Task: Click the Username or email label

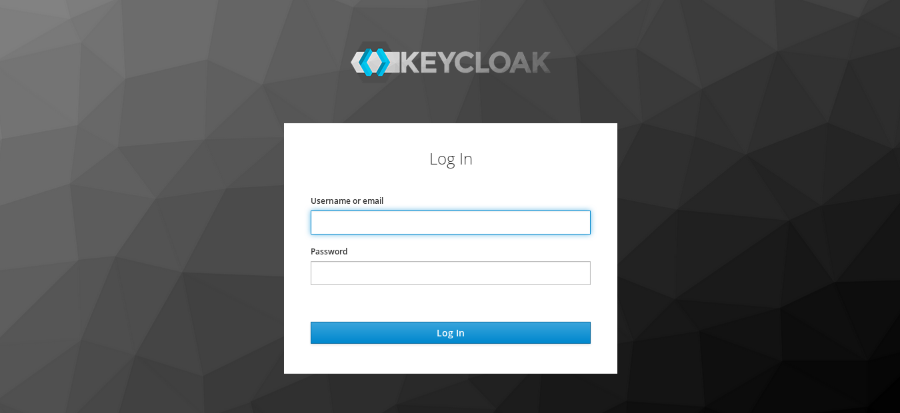Action: (347, 201)
